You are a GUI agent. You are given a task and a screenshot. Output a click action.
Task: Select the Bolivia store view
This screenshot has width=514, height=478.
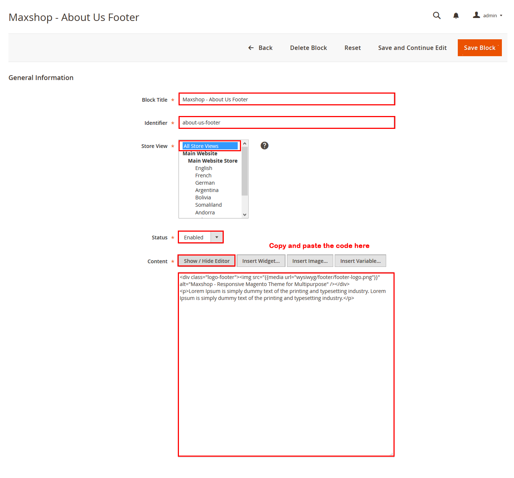203,198
